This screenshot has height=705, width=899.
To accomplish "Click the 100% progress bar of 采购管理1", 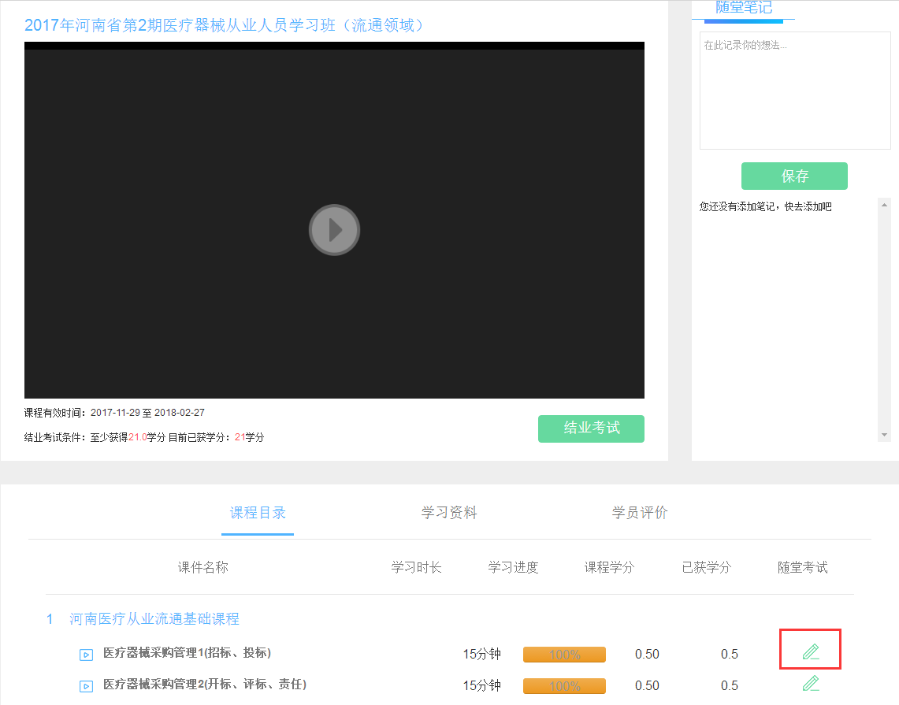I will click(564, 655).
